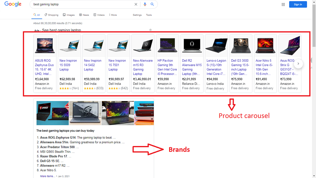Open HP Pavilion Gaming 9th Gen listing
This screenshot has width=316, height=178.
click(x=167, y=67)
